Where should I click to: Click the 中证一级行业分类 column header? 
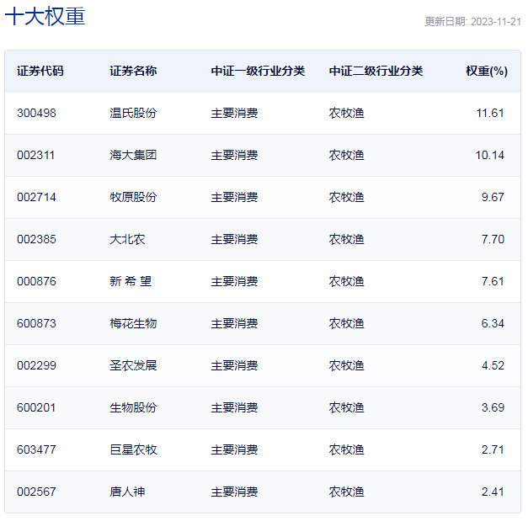pos(258,71)
